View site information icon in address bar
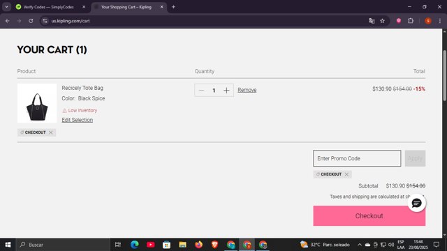 tap(45, 21)
